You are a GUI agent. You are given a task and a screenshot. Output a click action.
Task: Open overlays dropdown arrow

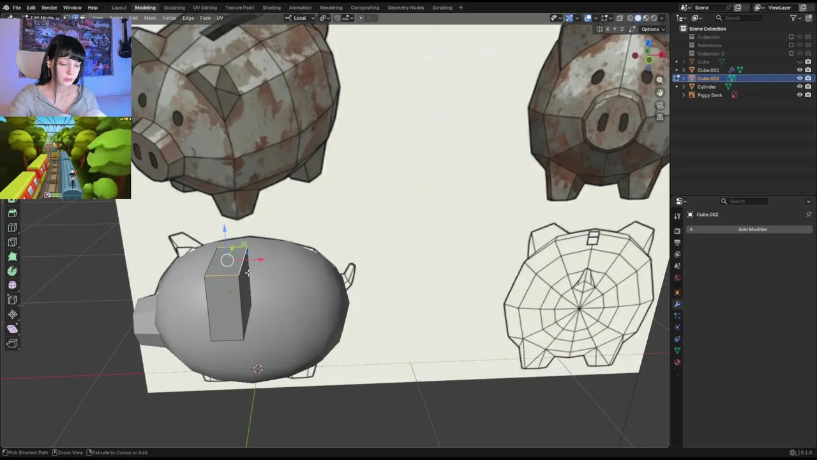click(x=595, y=18)
